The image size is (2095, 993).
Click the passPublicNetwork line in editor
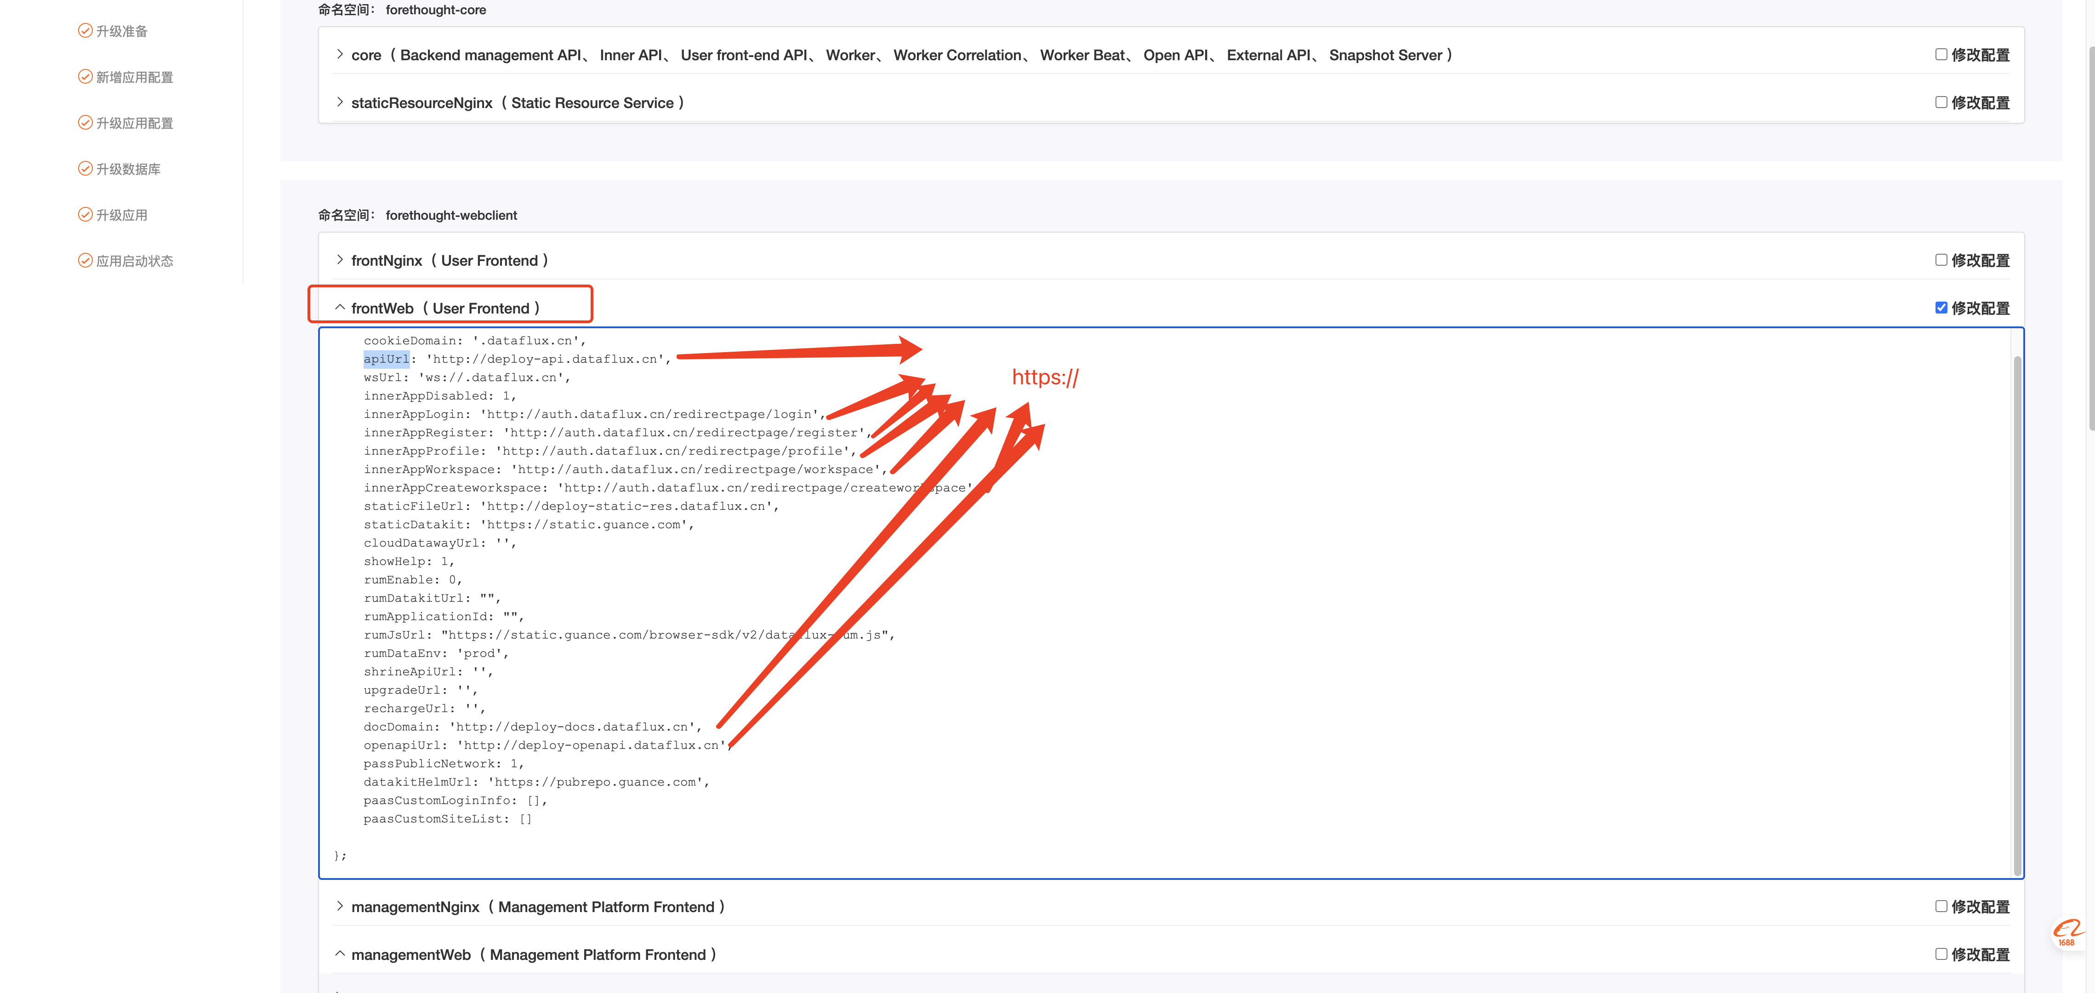point(443,764)
